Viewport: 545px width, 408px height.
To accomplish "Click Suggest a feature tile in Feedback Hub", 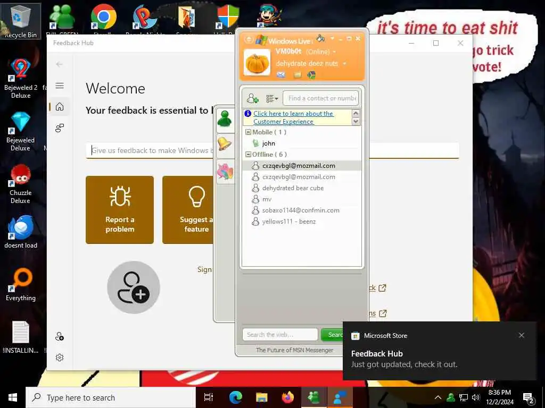I will point(188,210).
